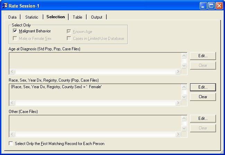Click Edit for Race, Sex, Year Dx section
The image size is (225, 155).
click(x=203, y=87)
